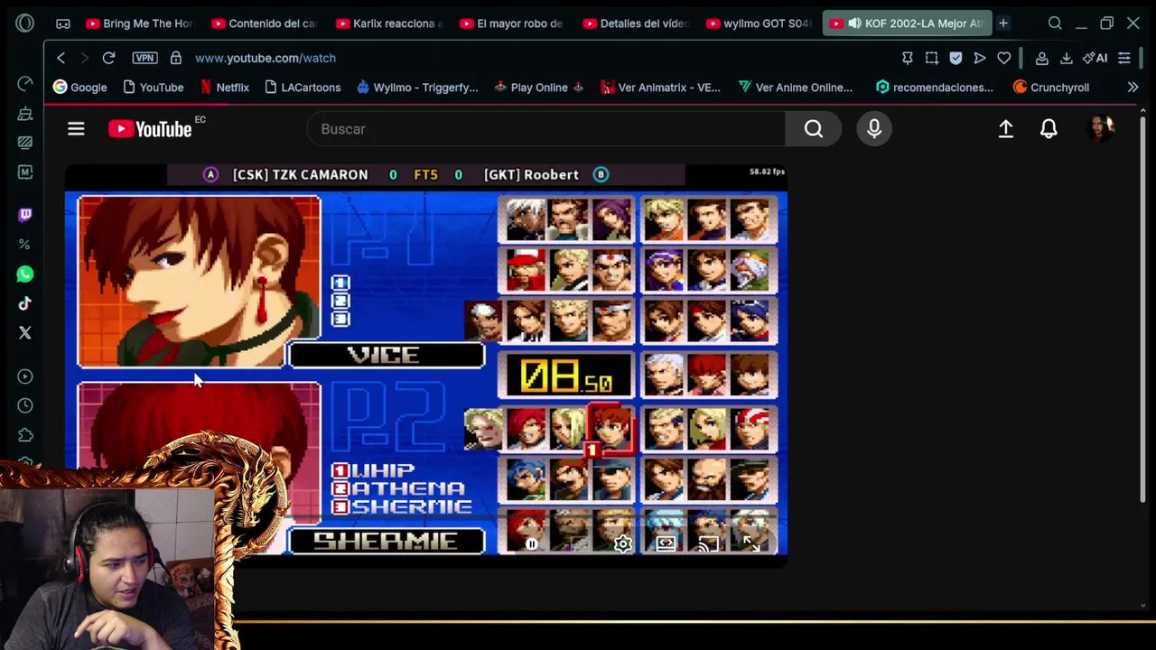Open a new browser tab

pyautogui.click(x=1003, y=23)
